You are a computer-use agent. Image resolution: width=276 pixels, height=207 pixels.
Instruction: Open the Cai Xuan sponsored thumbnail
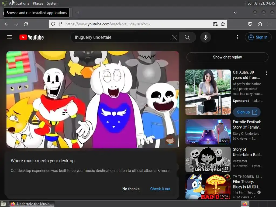point(208,92)
